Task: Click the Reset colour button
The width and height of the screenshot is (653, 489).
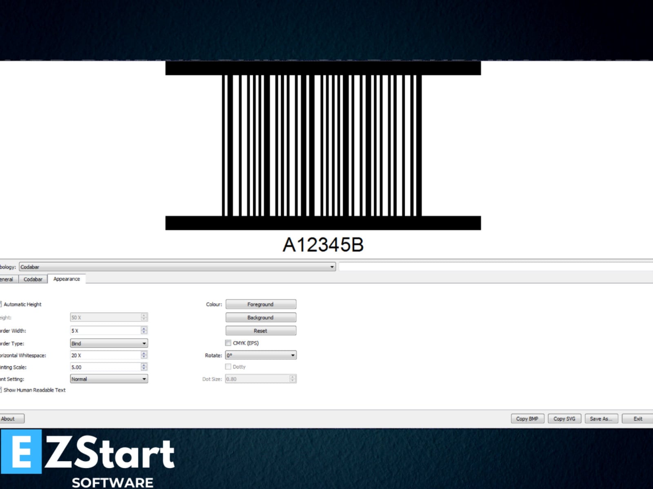Action: point(261,330)
